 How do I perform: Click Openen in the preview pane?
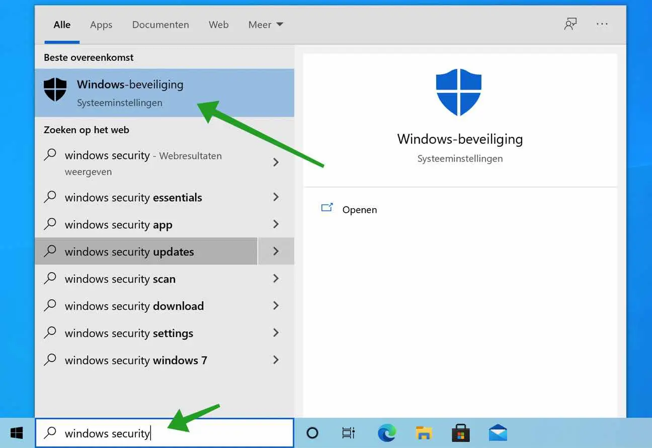pos(359,210)
